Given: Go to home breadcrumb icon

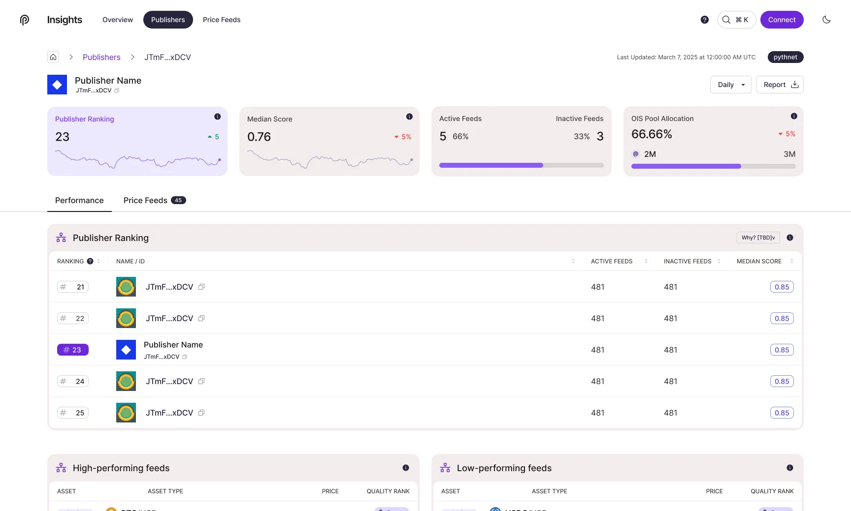Looking at the screenshot, I should pos(53,57).
